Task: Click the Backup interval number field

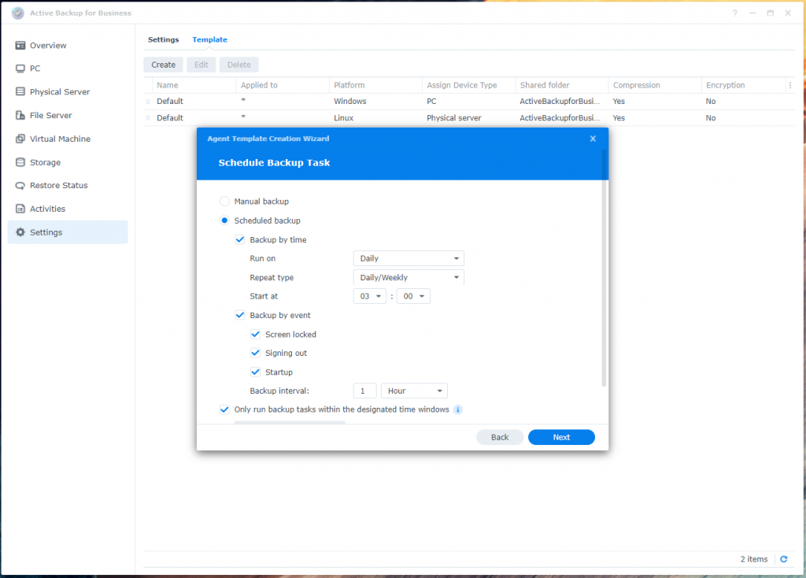Action: pos(365,391)
